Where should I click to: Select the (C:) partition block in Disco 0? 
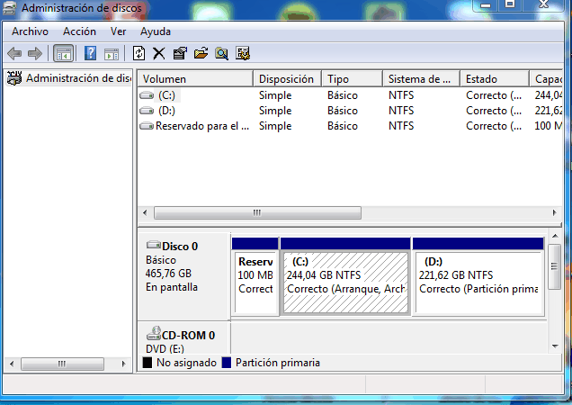(345, 283)
